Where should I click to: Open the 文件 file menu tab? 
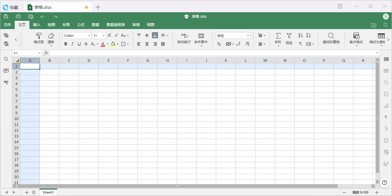(7, 25)
